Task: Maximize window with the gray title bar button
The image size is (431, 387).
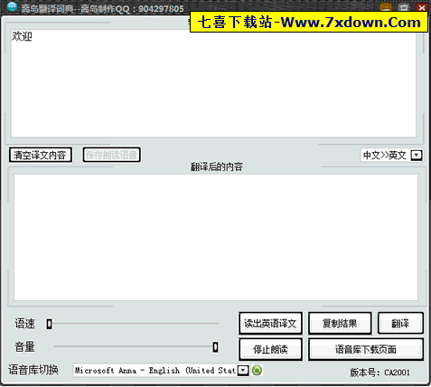Action: click(404, 7)
